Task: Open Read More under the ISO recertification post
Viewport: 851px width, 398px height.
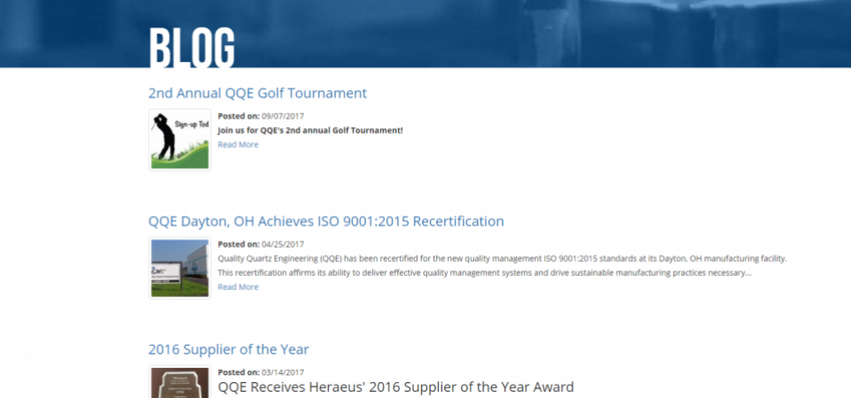Action: (238, 287)
